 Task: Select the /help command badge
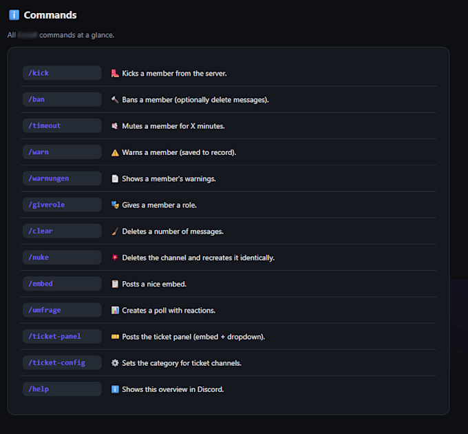tap(62, 389)
